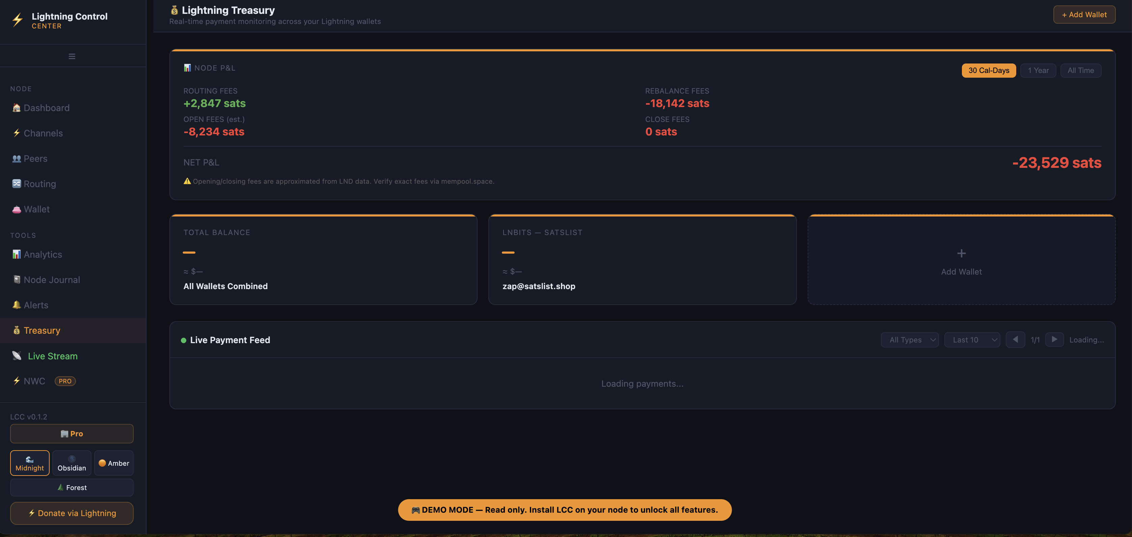The width and height of the screenshot is (1132, 537).
Task: Click Donate via Lightning button
Action: 72,513
